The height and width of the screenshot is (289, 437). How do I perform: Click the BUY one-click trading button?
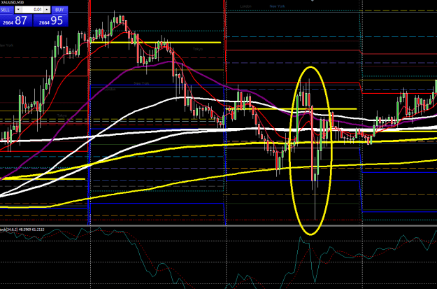pos(59,10)
